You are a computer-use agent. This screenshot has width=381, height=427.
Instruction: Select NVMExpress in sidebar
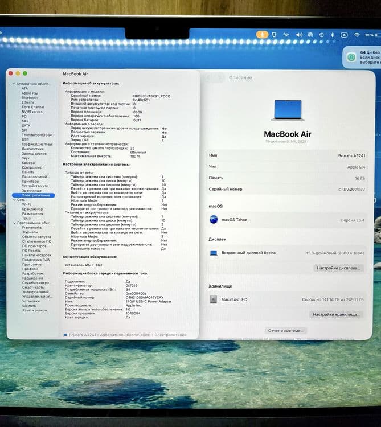[32, 112]
